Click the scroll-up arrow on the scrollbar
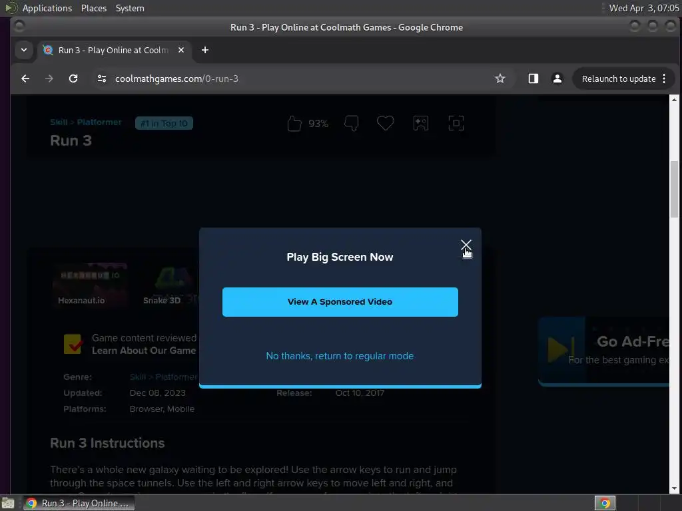The image size is (682, 511). pyautogui.click(x=674, y=100)
